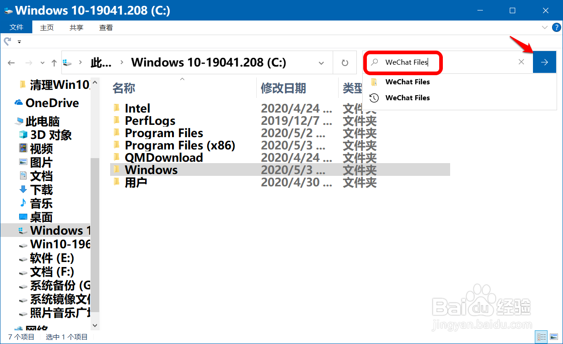Open Explorer help with the question mark icon
This screenshot has width=563, height=344.
pos(556,27)
